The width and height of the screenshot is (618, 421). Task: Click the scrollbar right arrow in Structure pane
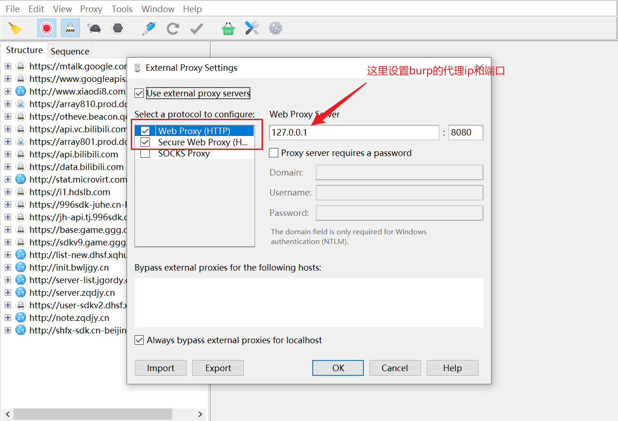[200, 414]
